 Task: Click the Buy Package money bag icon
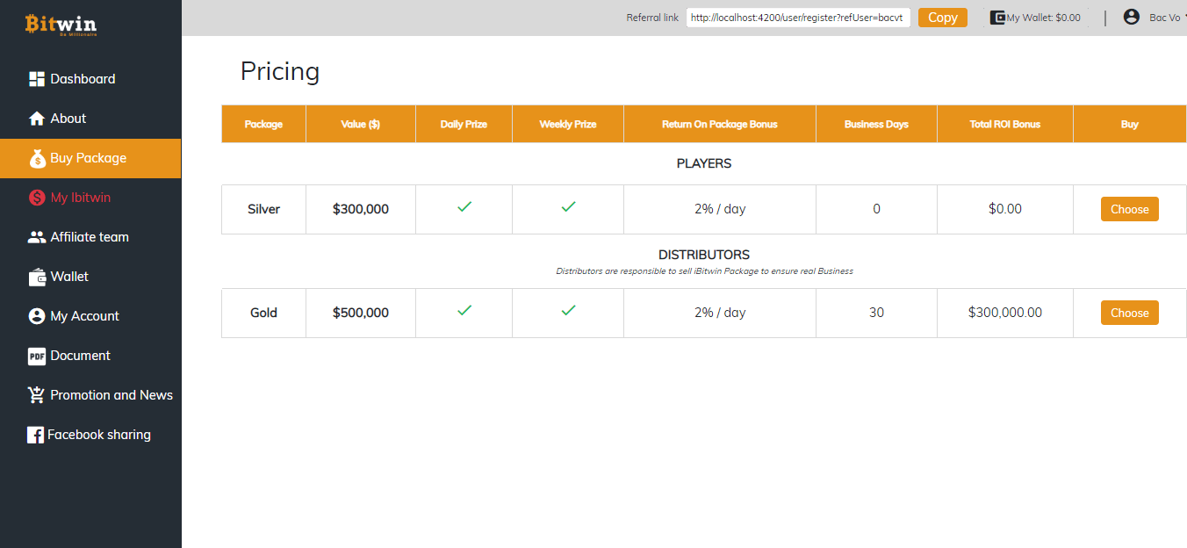tap(37, 158)
